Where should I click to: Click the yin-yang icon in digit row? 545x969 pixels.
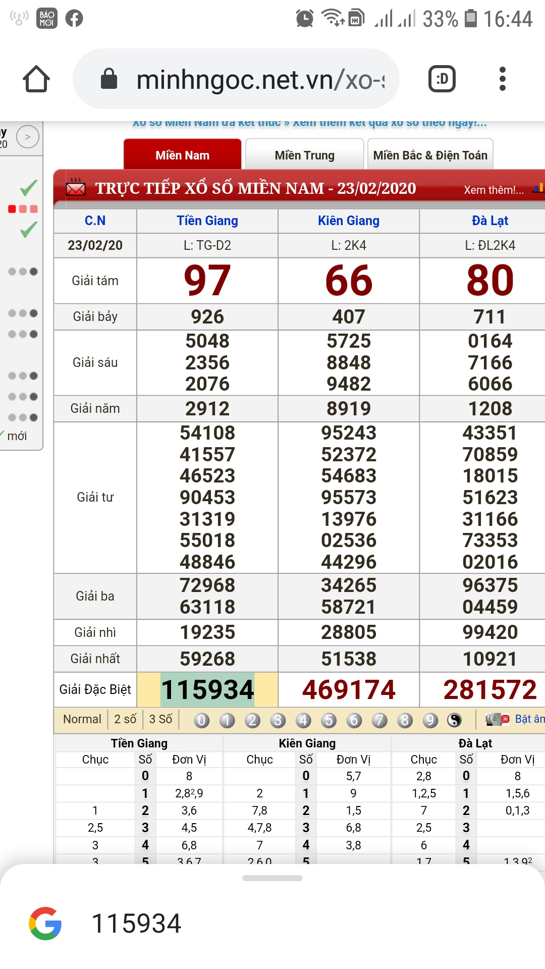(454, 720)
